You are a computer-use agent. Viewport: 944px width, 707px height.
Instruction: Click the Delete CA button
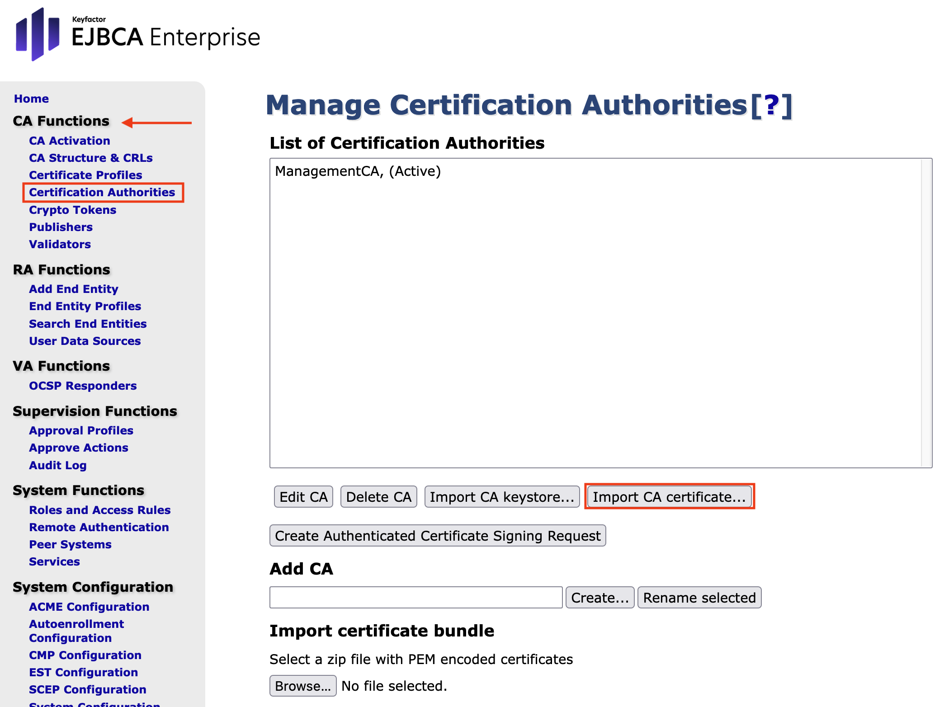(x=378, y=497)
